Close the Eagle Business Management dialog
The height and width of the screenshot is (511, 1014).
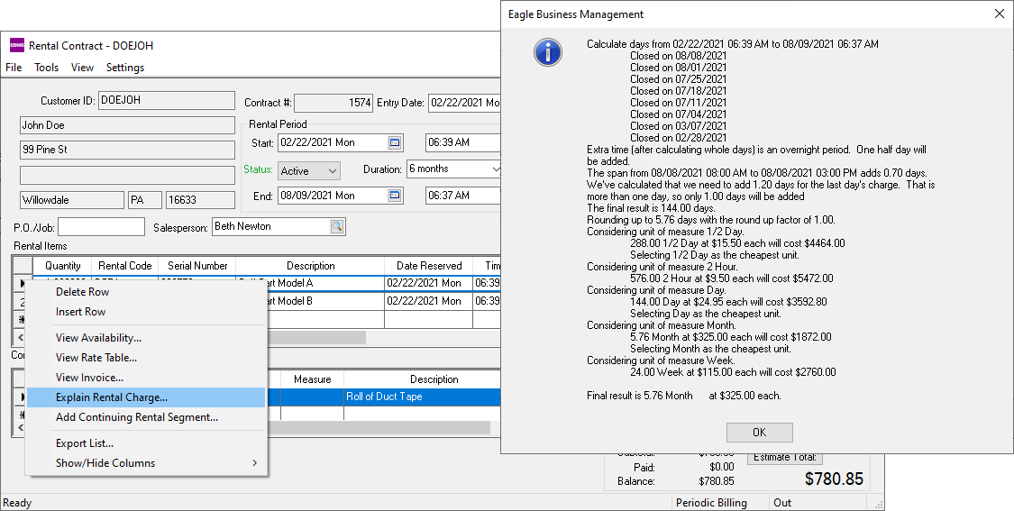pyautogui.click(x=998, y=14)
